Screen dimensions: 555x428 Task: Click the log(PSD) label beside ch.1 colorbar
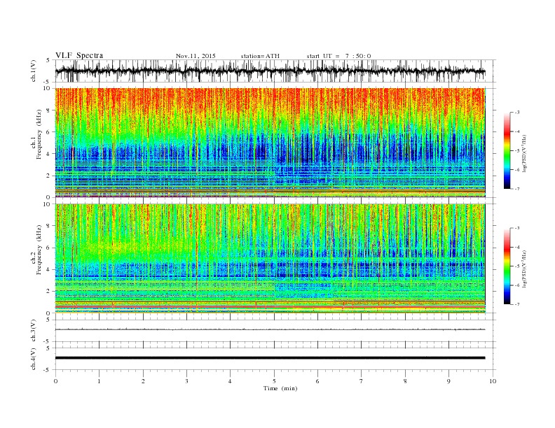click(524, 153)
